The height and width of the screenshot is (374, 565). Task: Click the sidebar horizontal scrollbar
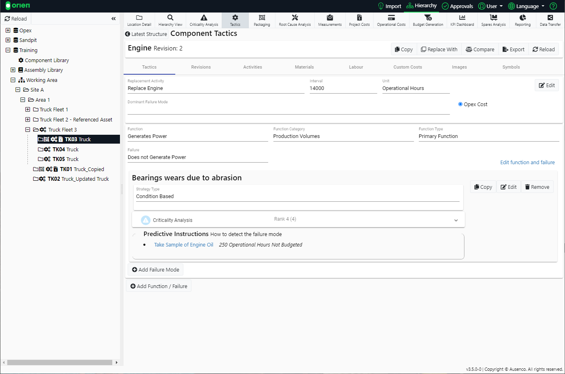pos(60,362)
